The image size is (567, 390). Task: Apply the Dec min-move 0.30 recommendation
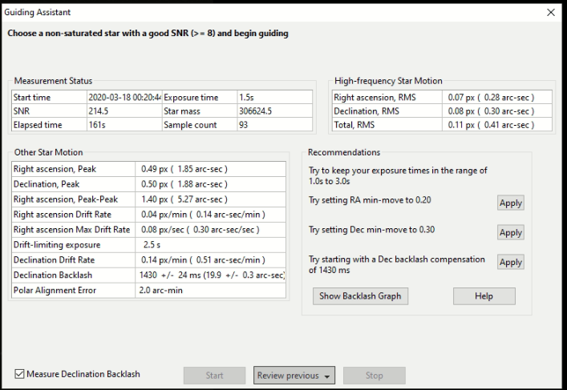pos(510,232)
